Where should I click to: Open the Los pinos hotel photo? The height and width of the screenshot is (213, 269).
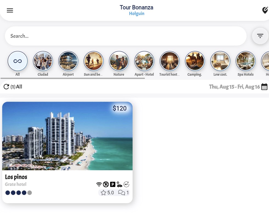click(x=67, y=136)
